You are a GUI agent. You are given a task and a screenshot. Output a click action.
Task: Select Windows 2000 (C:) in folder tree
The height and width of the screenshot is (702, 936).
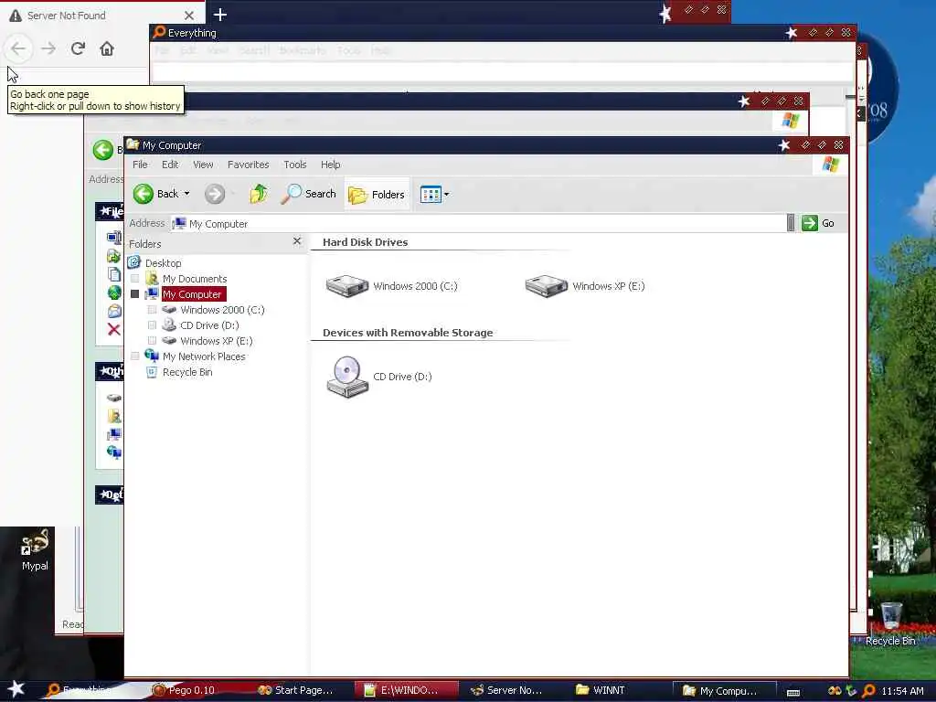[x=222, y=310]
